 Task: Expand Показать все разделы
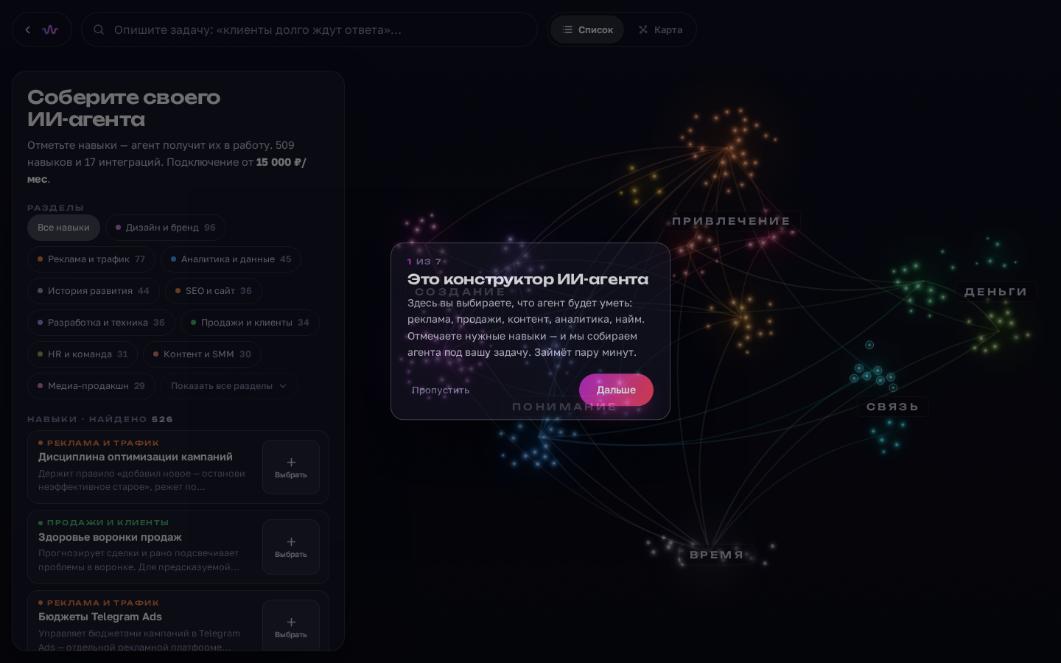tap(230, 386)
